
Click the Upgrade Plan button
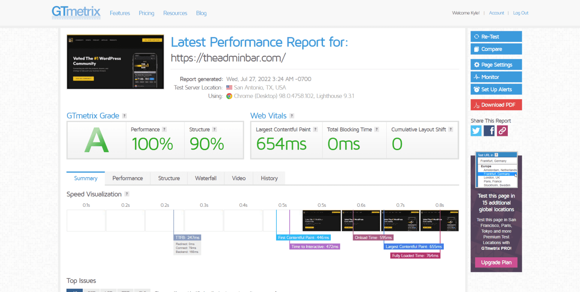(496, 262)
